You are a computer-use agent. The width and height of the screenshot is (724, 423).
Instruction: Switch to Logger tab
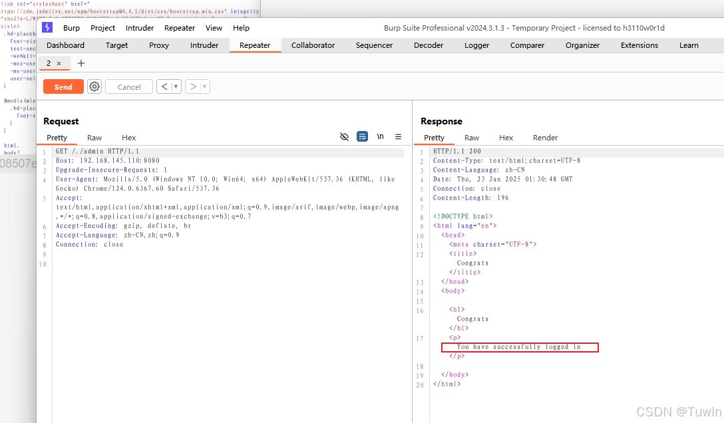476,45
